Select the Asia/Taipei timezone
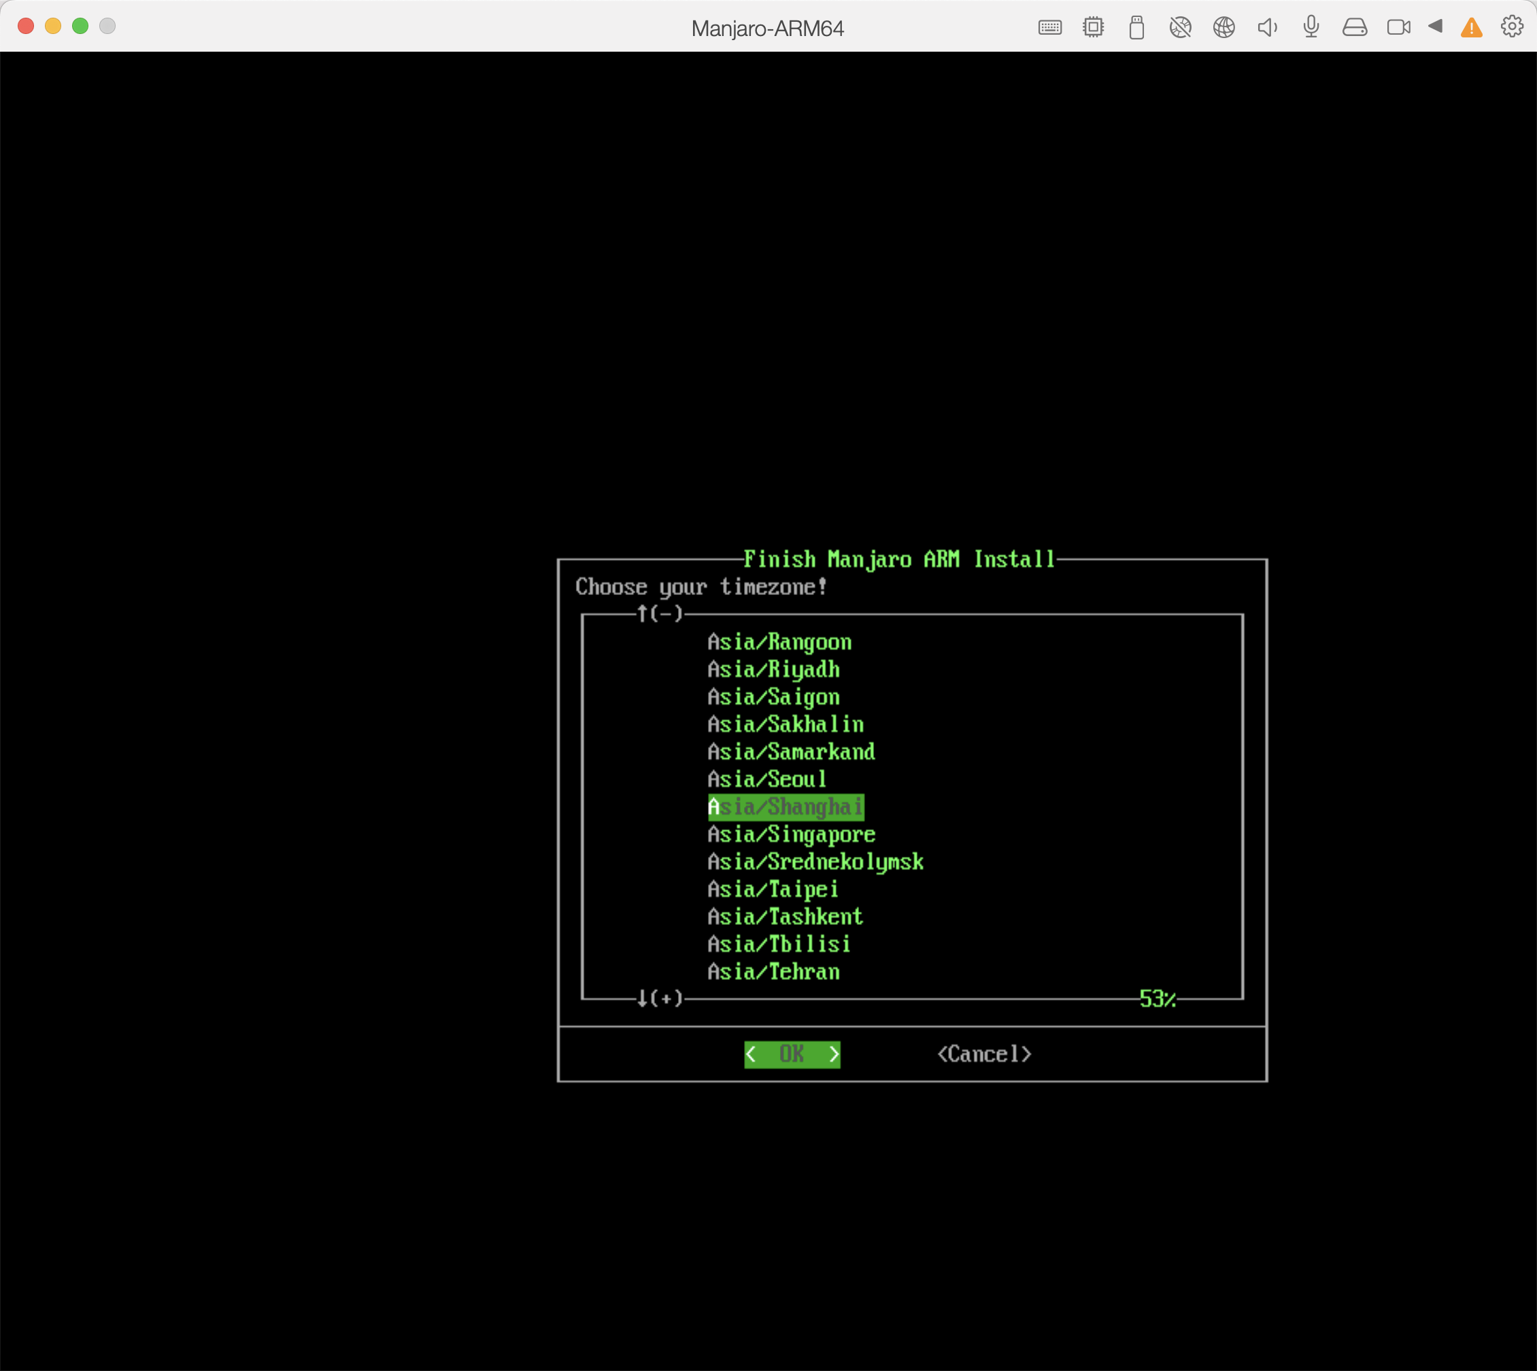Screen dimensions: 1537x1371 [774, 890]
